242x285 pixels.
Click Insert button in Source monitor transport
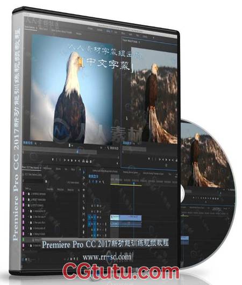coord(83,161)
